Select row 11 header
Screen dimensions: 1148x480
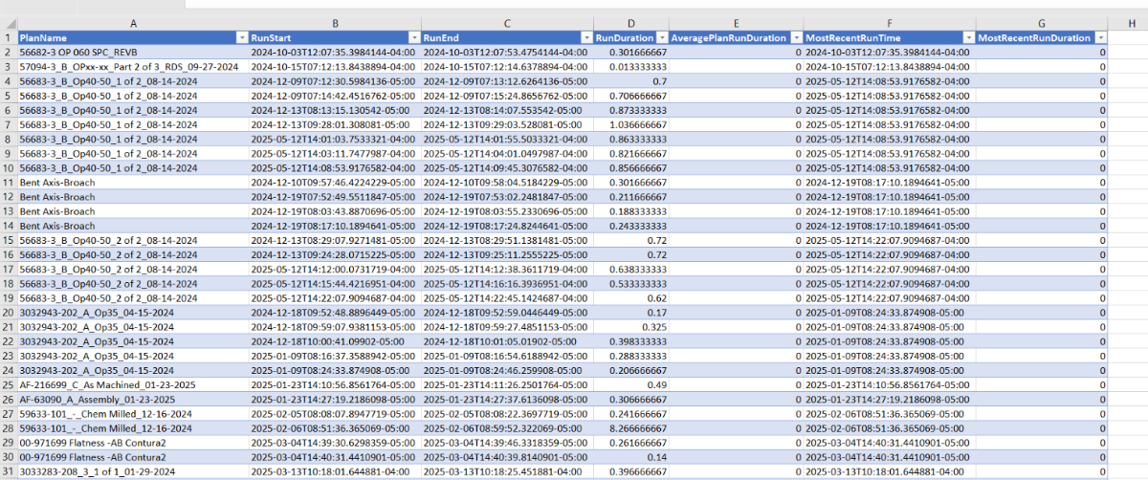pyautogui.click(x=8, y=182)
